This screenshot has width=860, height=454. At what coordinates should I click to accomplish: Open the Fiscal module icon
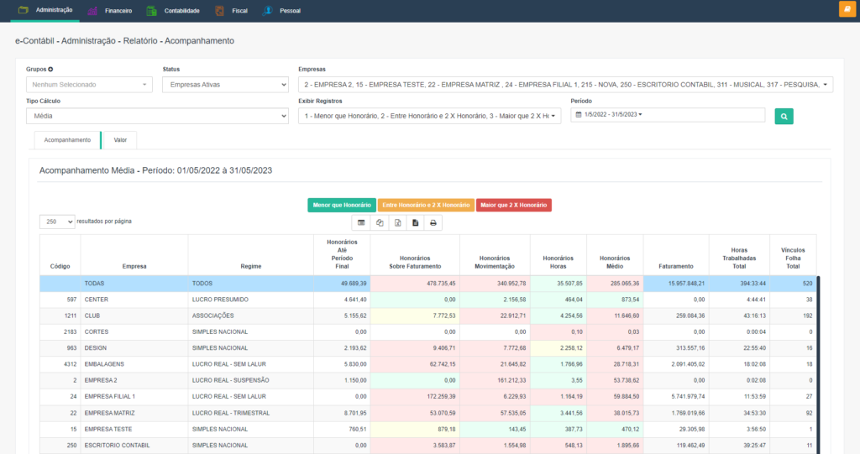(219, 11)
